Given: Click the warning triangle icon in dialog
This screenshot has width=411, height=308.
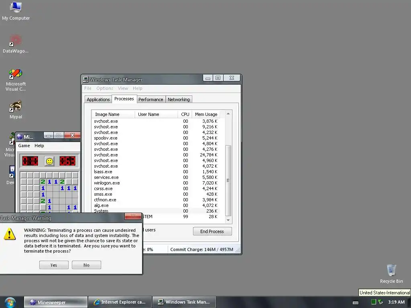Looking at the screenshot, I should pyautogui.click(x=10, y=234).
